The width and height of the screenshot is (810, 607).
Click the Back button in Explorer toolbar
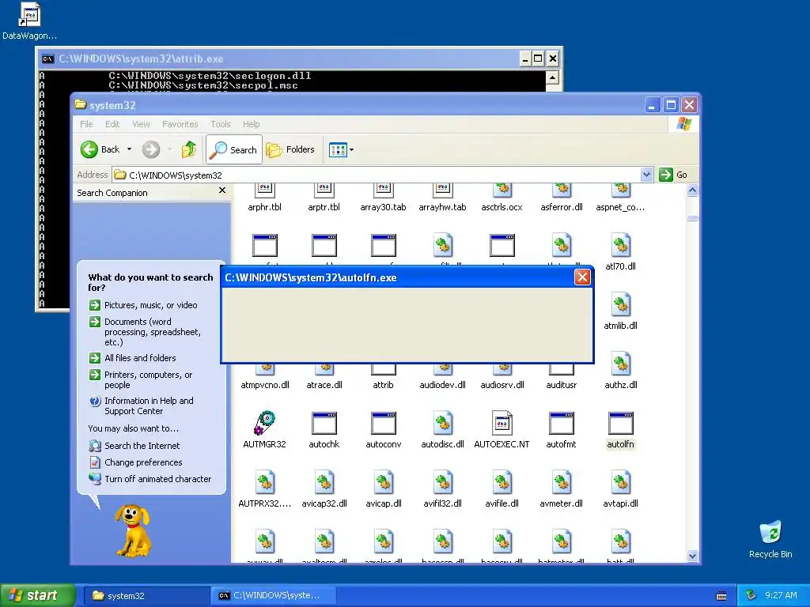click(x=100, y=149)
